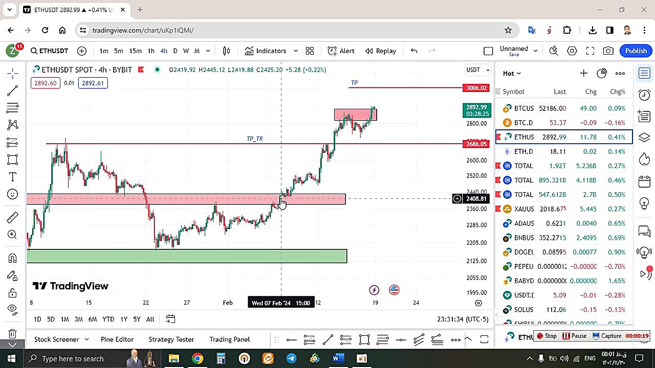Select the ruler measure tool
This screenshot has height=368, width=655.
point(13,217)
